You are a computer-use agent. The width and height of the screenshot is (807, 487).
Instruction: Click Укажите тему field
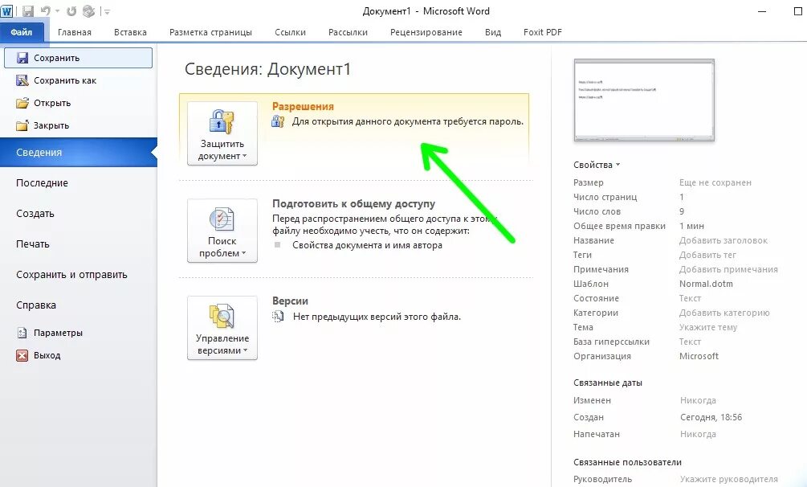point(707,327)
